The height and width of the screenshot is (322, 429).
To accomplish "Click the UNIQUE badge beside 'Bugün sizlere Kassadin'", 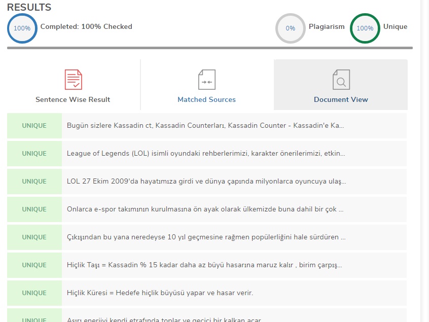I will tap(34, 126).
